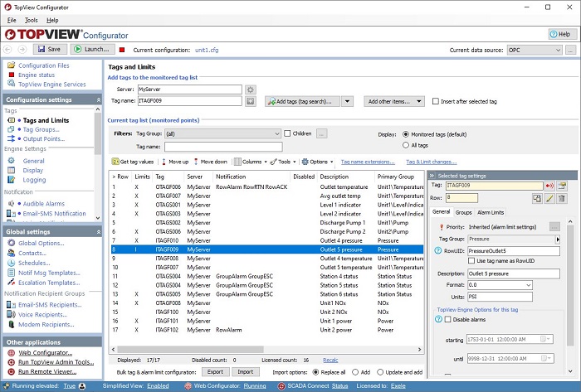
Task: Click the add icon beside Tag name field
Action: pos(251,101)
